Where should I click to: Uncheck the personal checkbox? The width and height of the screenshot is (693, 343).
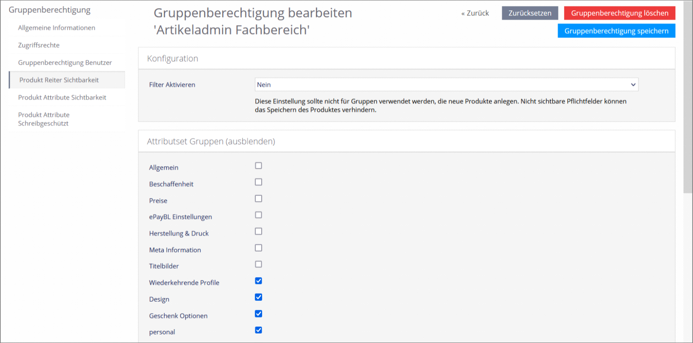click(x=258, y=330)
